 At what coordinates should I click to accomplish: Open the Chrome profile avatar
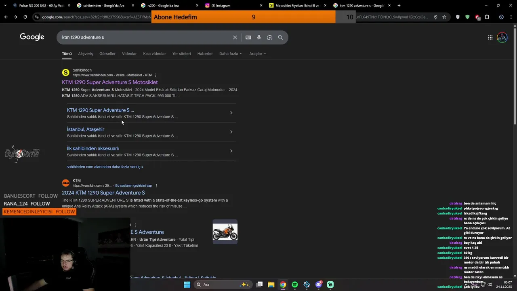(x=501, y=17)
